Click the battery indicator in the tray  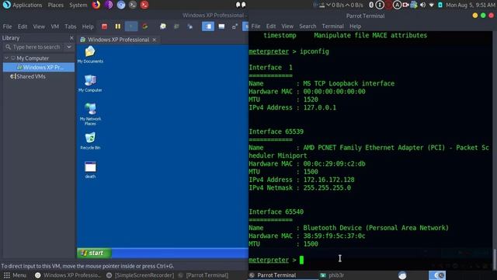(440, 5)
